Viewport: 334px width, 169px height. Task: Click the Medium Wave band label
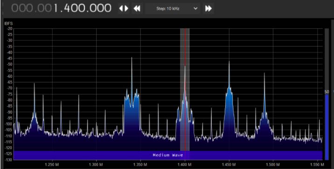coord(168,155)
